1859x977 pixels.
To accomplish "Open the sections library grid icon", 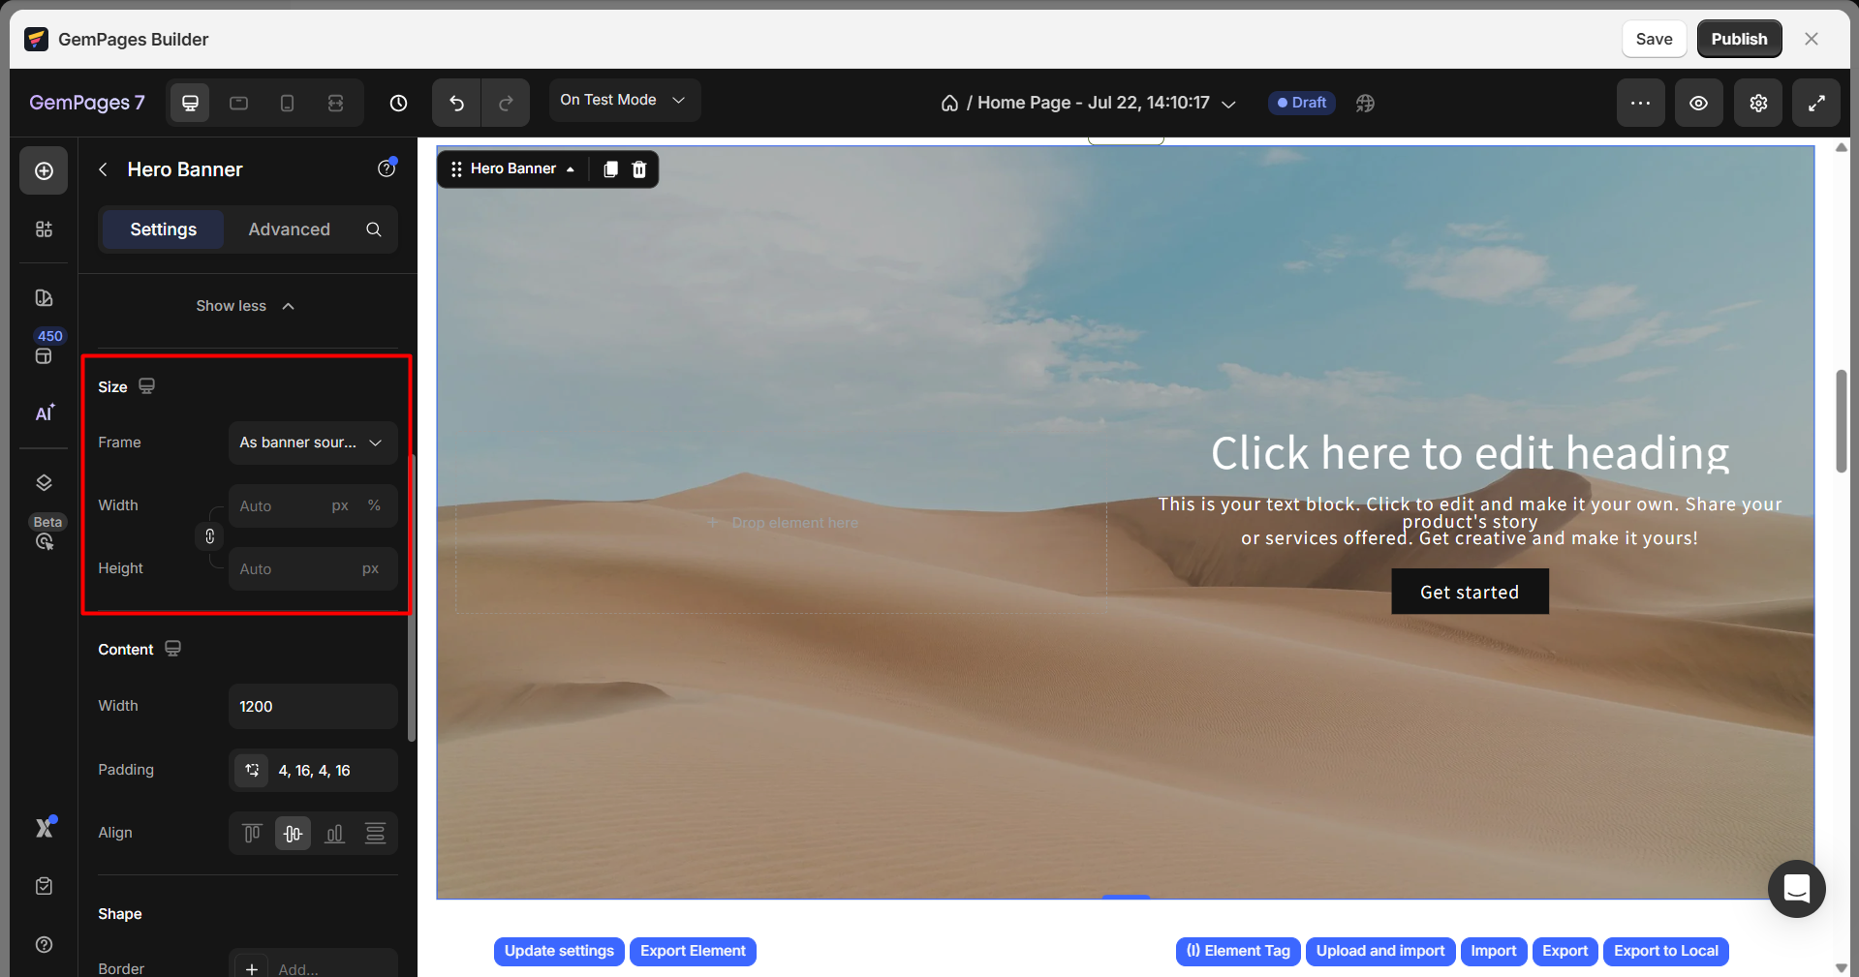I will tap(44, 229).
